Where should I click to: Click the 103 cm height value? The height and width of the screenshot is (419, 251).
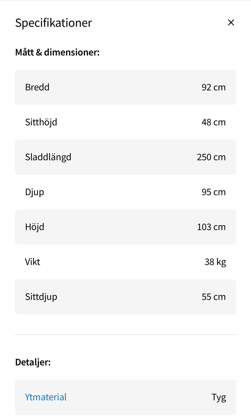pyautogui.click(x=211, y=227)
